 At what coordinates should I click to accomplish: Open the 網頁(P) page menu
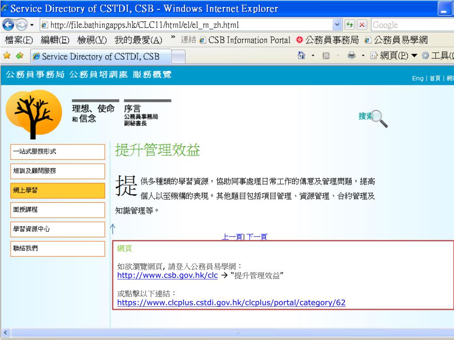tap(394, 55)
